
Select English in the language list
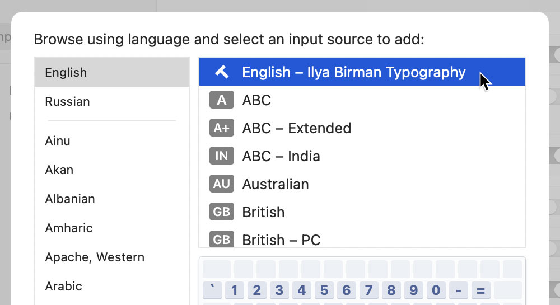click(66, 72)
